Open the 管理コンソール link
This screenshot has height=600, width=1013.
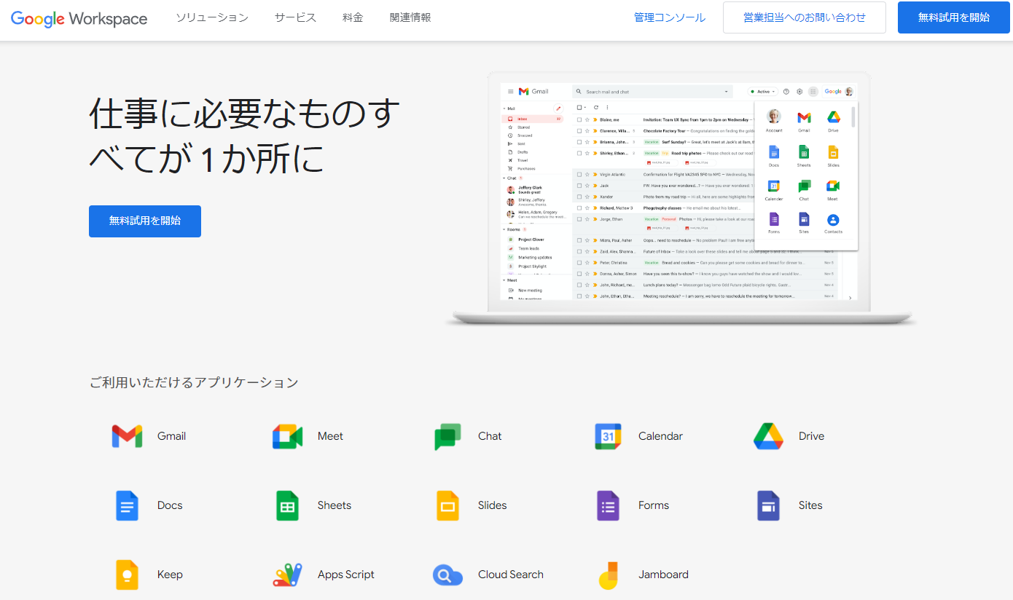point(668,17)
